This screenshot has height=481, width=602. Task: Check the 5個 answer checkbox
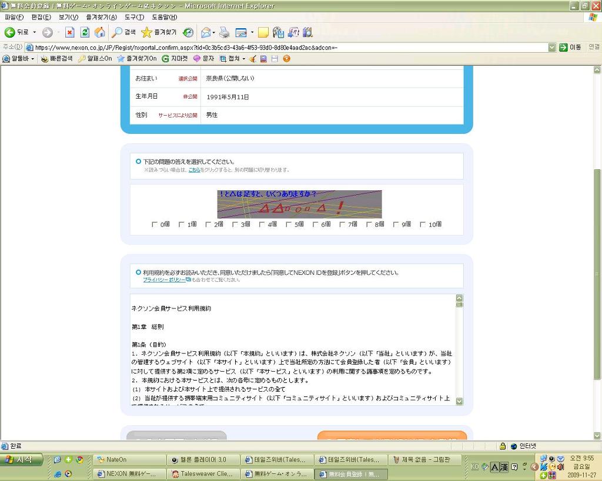pyautogui.click(x=289, y=224)
